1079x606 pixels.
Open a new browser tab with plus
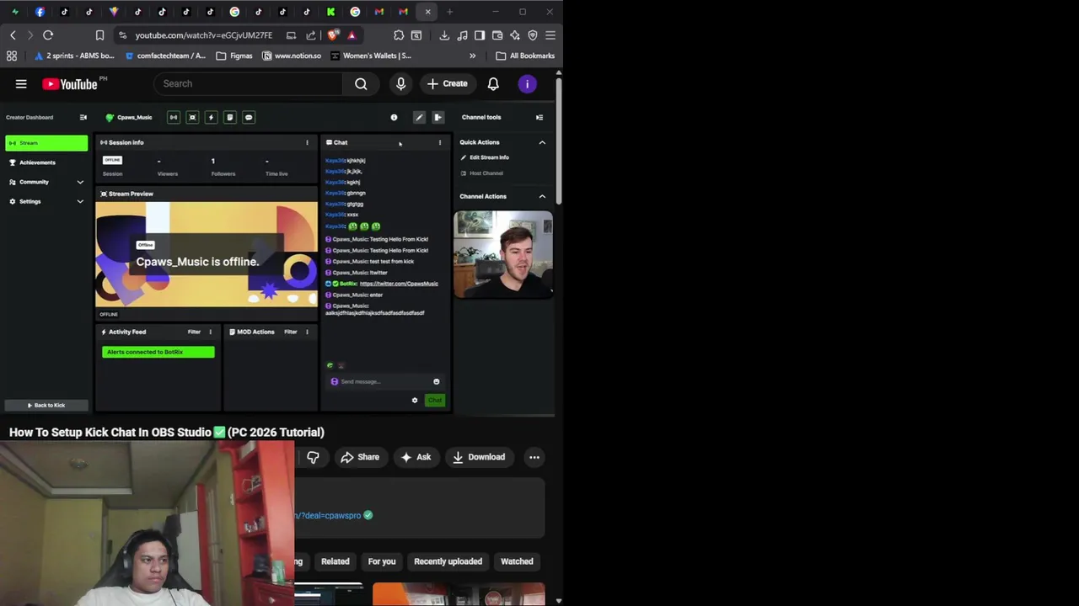pos(450,12)
